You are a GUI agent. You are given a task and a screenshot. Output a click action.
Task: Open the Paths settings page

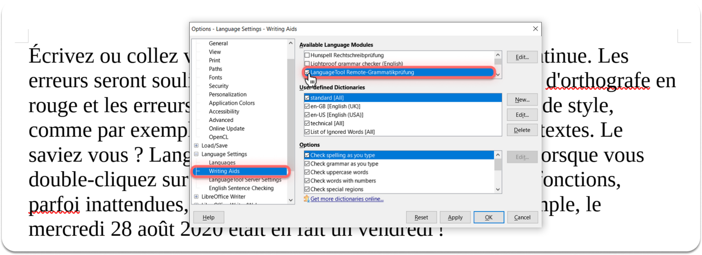(x=215, y=69)
